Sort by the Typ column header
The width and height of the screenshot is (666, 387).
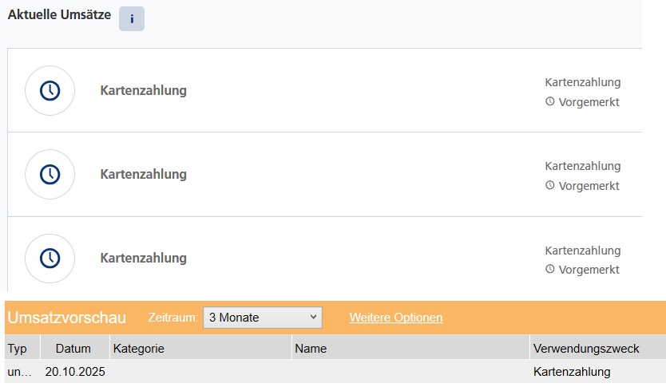(17, 349)
